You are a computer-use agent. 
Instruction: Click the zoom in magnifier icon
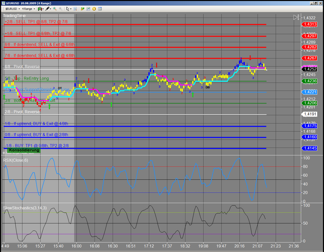click(x=55, y=9)
